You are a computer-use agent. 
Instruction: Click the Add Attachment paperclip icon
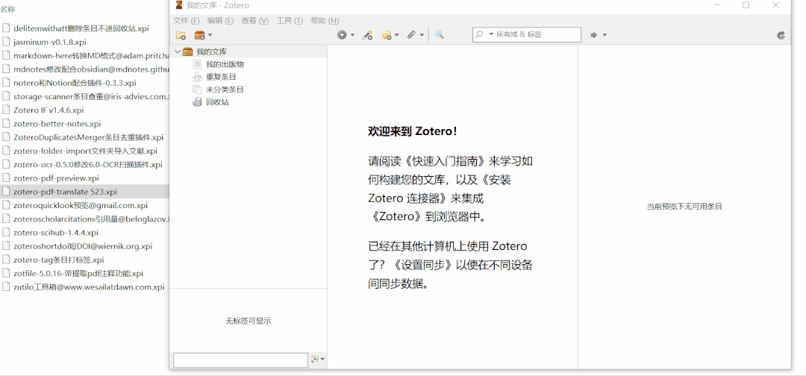click(x=411, y=35)
